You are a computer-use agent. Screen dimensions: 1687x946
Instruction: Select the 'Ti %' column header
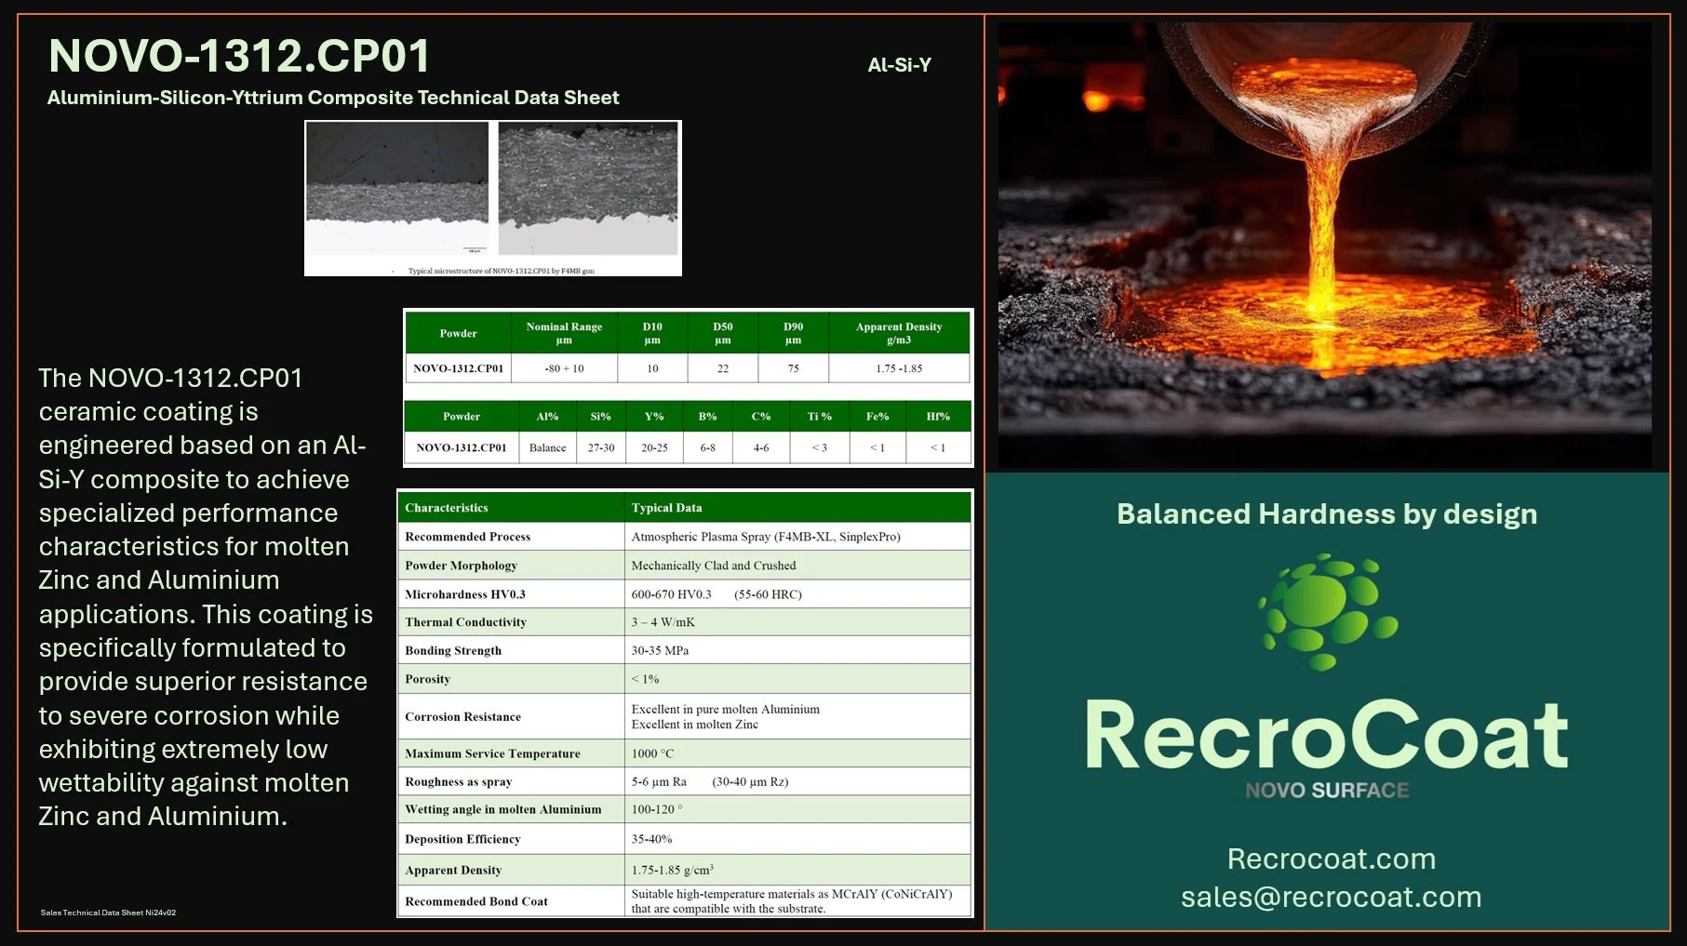[820, 416]
